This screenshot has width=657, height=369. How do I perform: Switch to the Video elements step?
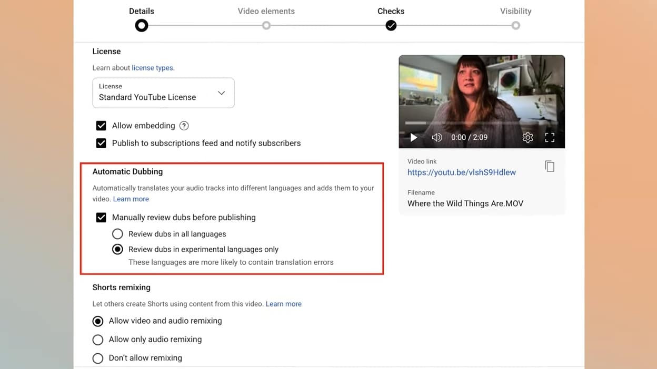266,25
